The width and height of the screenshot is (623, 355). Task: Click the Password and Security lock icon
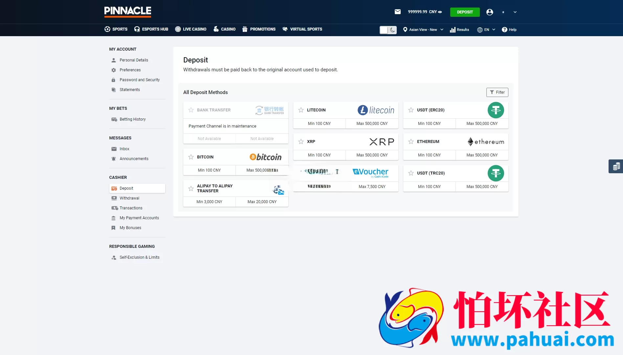click(x=113, y=80)
